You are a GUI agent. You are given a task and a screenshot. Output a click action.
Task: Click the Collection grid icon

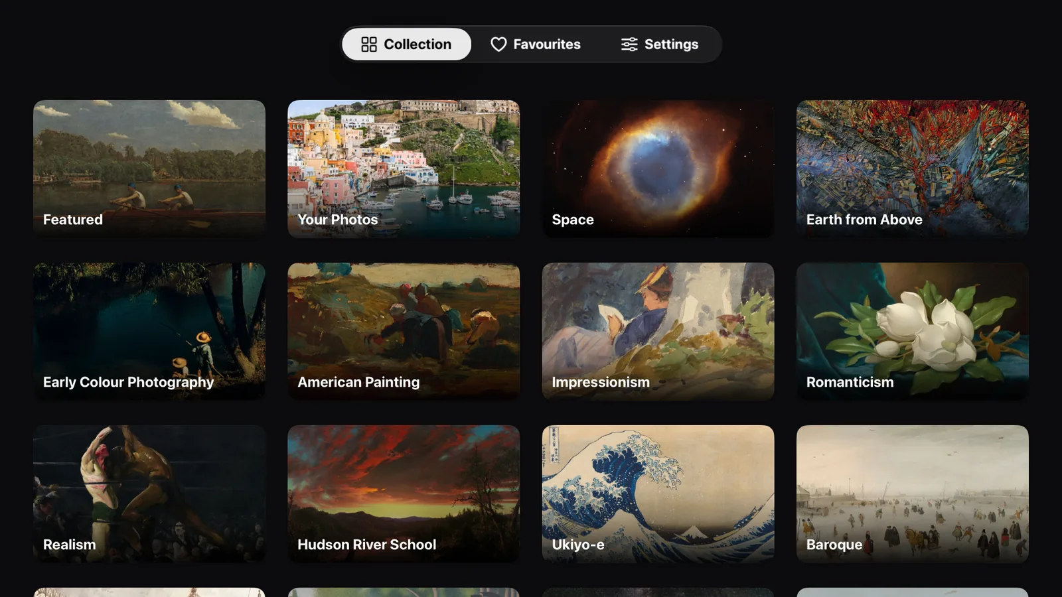click(369, 44)
